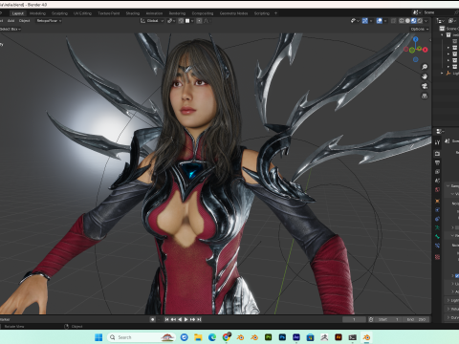Toggle viewport overlays display
459x344 pixels.
point(380,21)
